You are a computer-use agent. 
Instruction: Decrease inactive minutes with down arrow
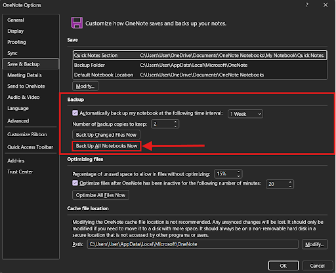pos(290,187)
